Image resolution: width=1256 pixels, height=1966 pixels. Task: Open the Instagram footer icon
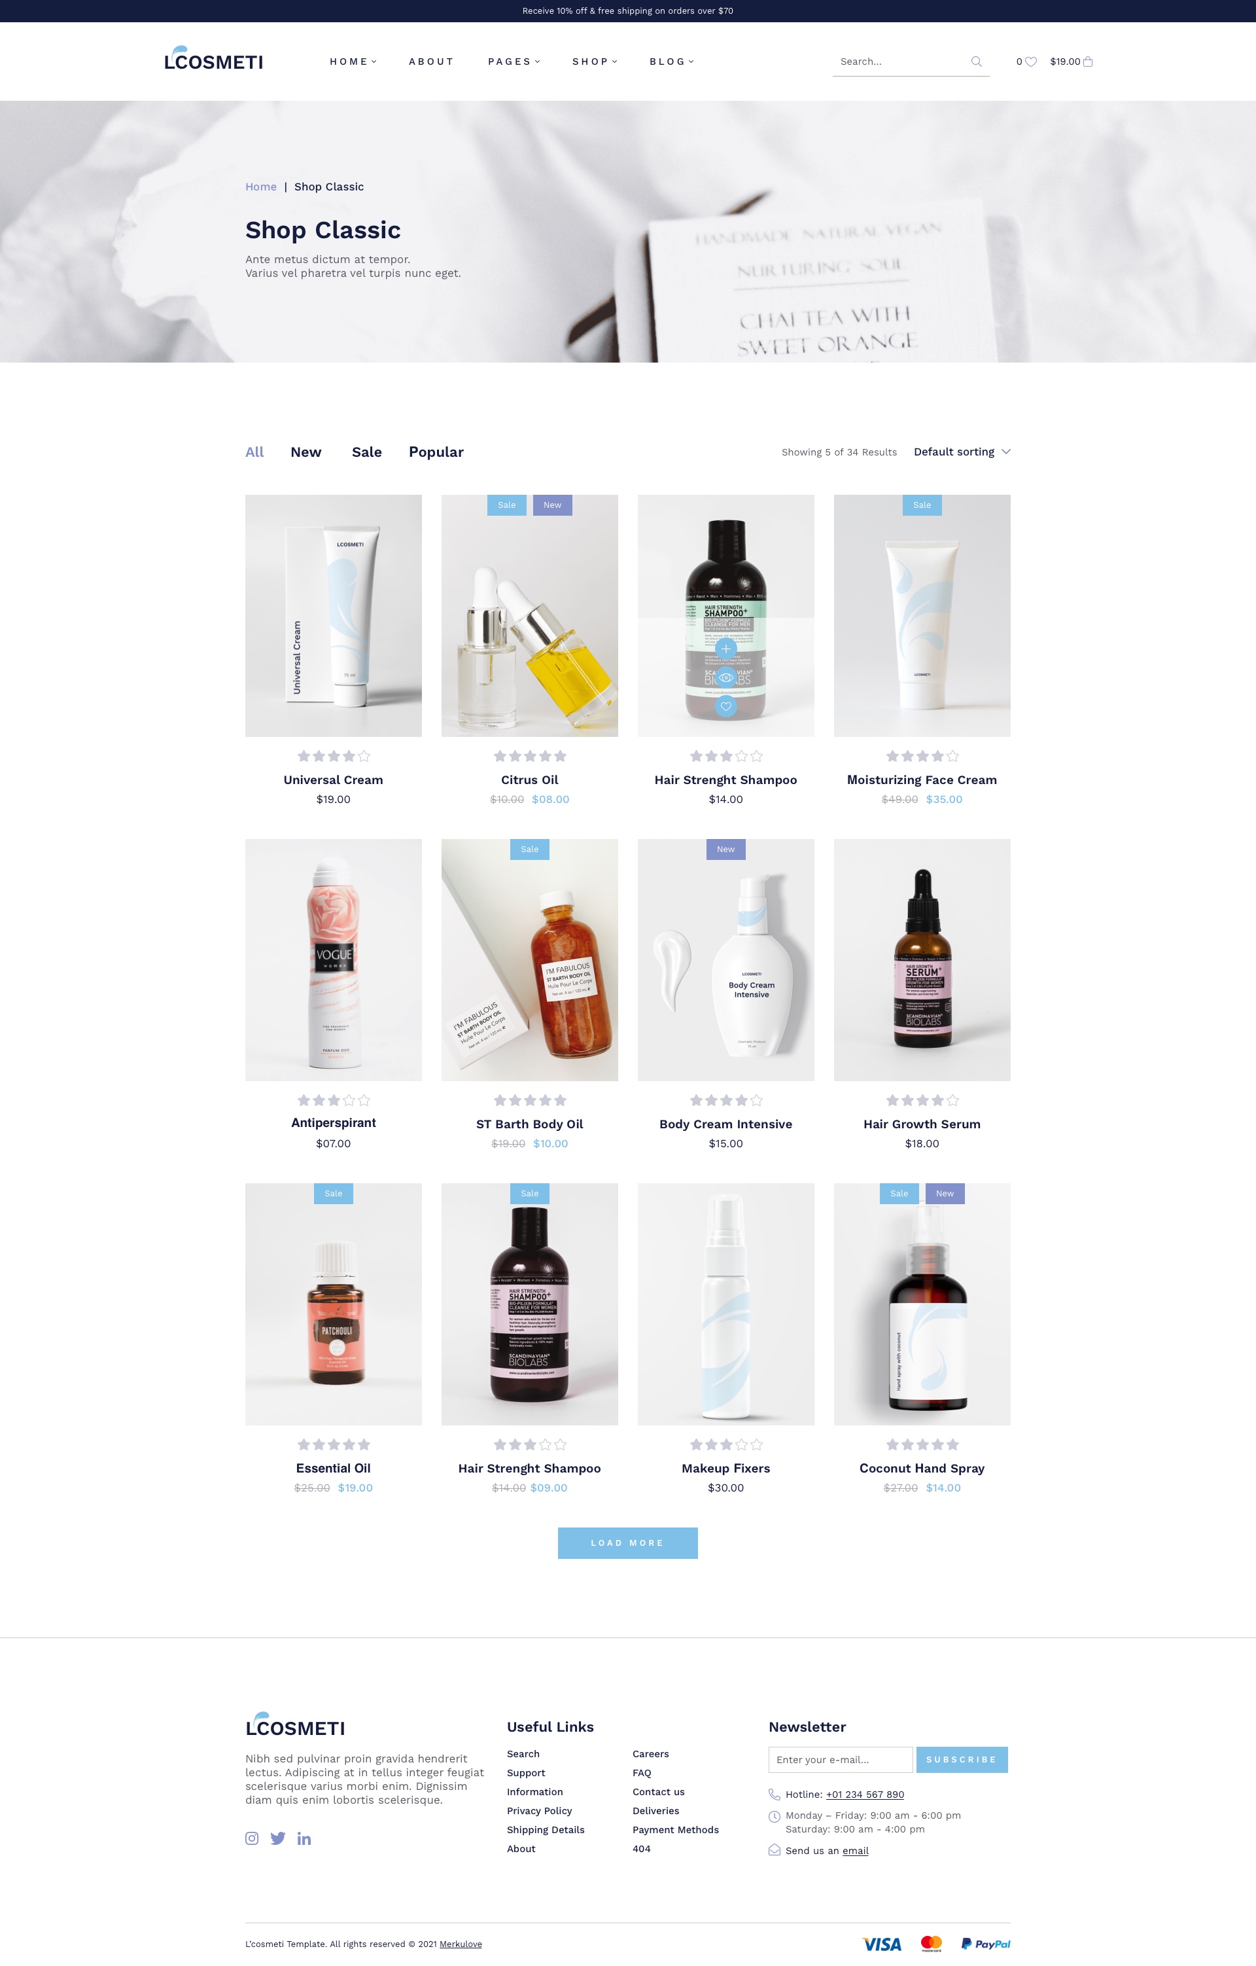252,1838
